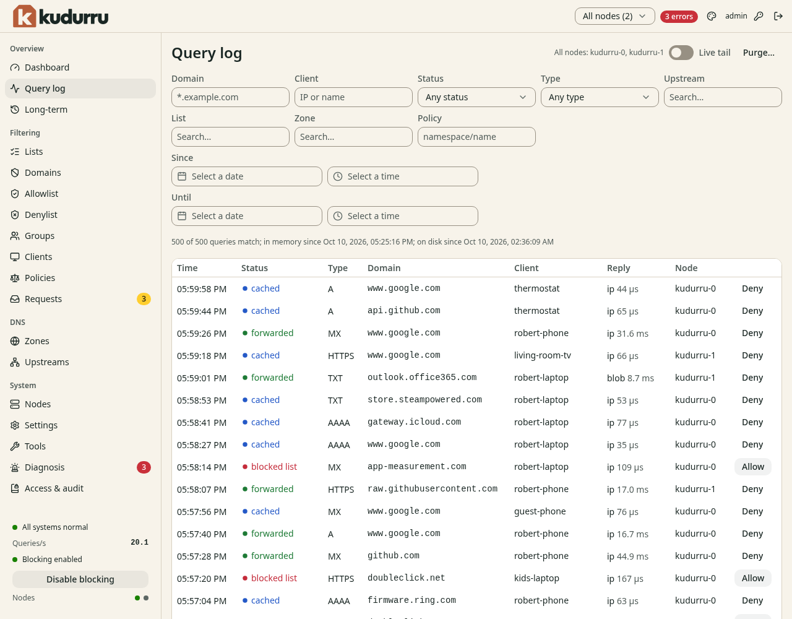Image resolution: width=792 pixels, height=619 pixels.
Task: Open the Denylist page
Action: (x=80, y=215)
